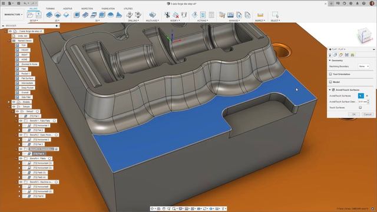The width and height of the screenshot is (377, 212).
Task: Switch to the Utilities tab
Action: point(128,9)
